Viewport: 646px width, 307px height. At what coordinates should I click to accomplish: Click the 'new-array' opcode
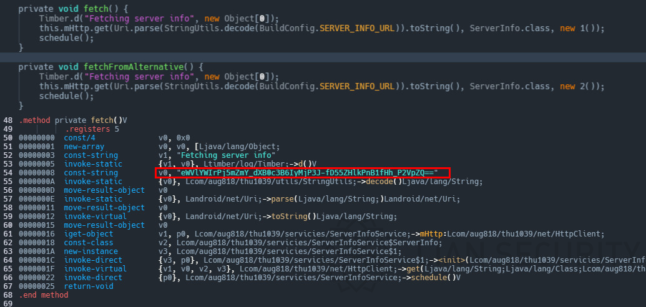pos(84,147)
